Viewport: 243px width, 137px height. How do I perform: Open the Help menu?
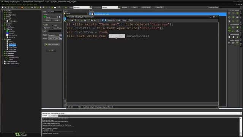(x=35, y=5)
